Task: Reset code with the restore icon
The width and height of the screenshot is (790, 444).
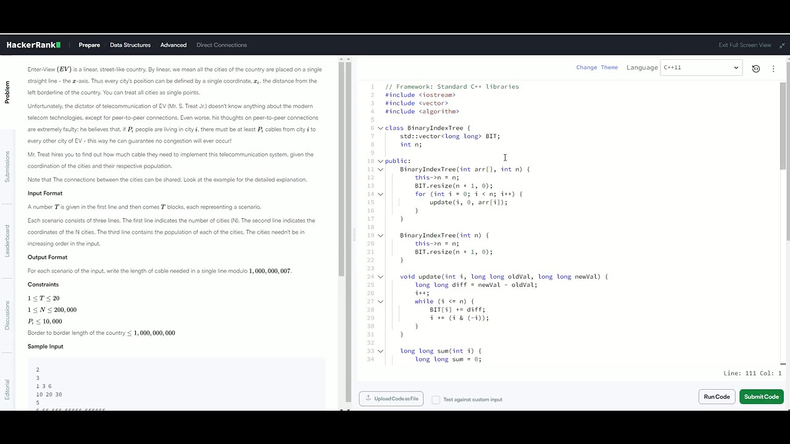Action: [x=756, y=68]
